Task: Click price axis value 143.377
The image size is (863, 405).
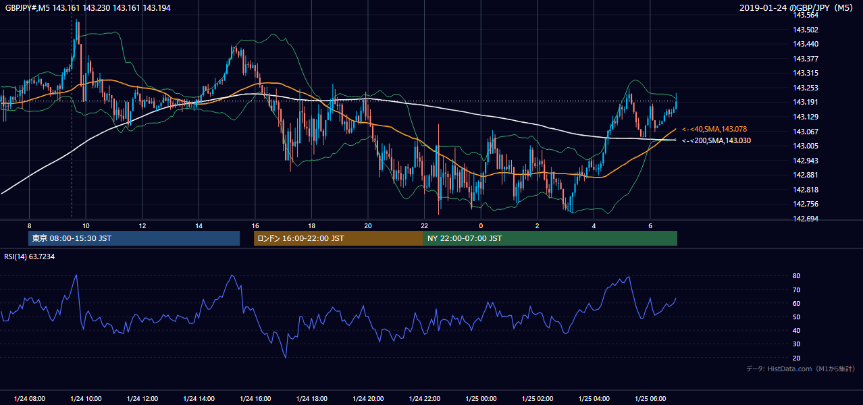Action: click(806, 59)
